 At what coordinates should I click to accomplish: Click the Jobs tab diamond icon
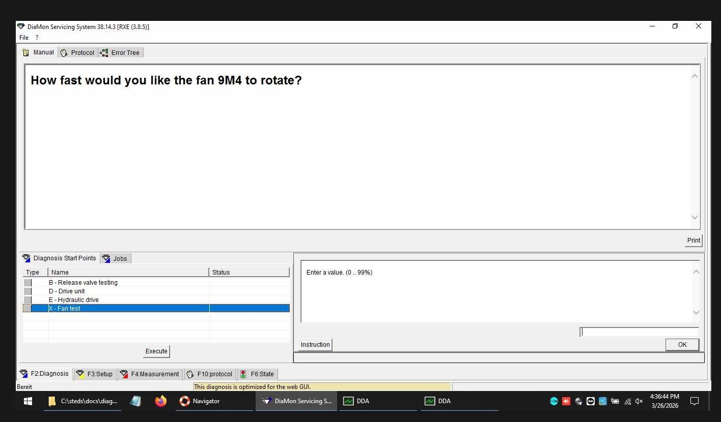pos(106,259)
